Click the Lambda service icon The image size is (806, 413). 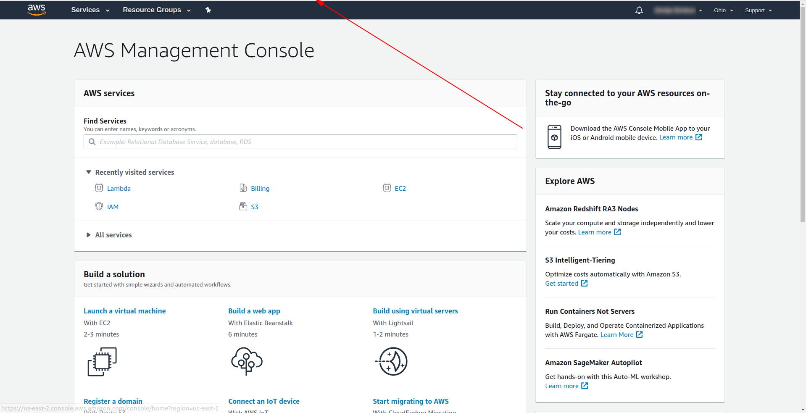pos(99,188)
